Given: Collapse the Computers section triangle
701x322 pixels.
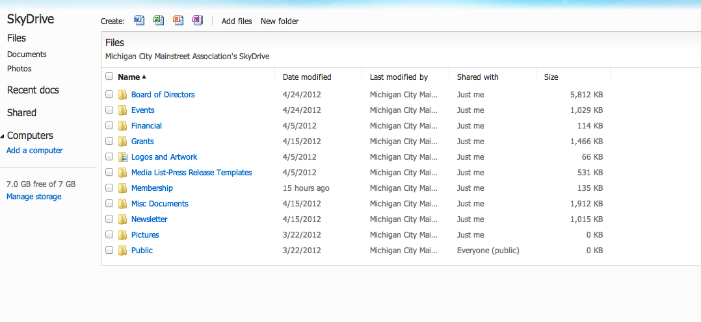Looking at the screenshot, I should 3,136.
